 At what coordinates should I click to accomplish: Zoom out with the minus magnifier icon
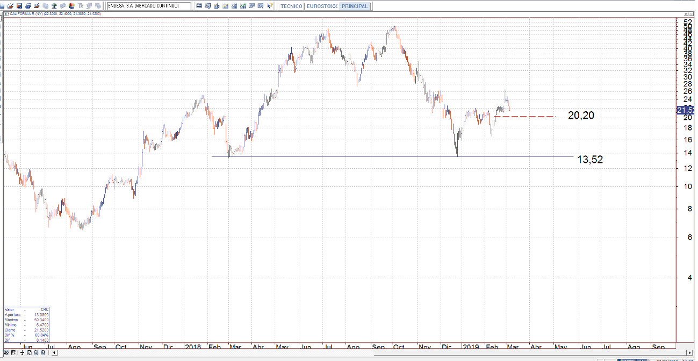36,352
